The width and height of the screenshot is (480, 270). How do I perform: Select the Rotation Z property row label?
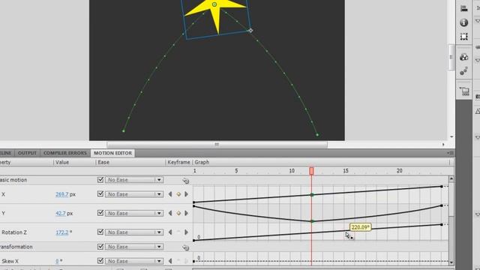(x=14, y=232)
